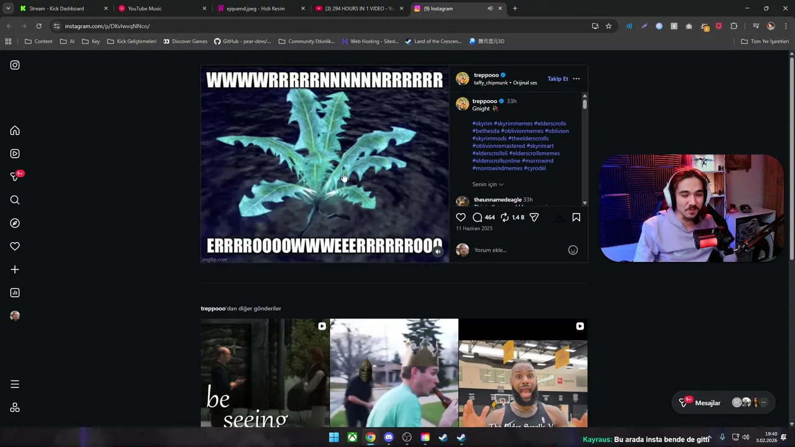Viewport: 795px width, 447px height.
Task: Open the Meta apps icon at sidebar bottom
Action: [x=15, y=407]
